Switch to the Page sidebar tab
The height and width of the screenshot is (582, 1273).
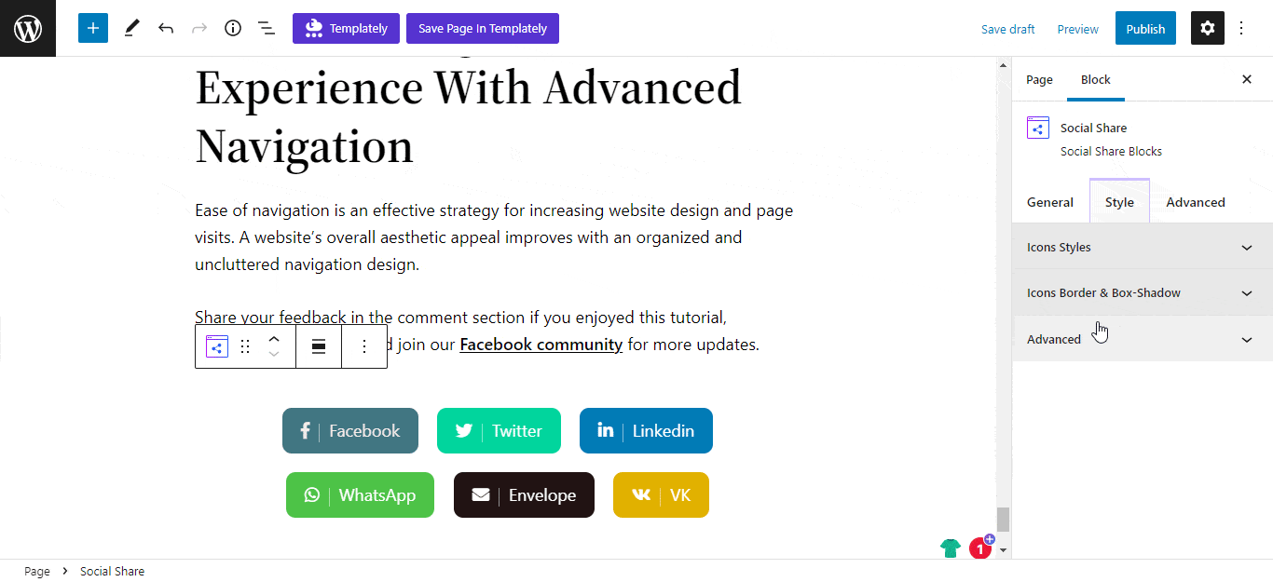click(x=1039, y=79)
